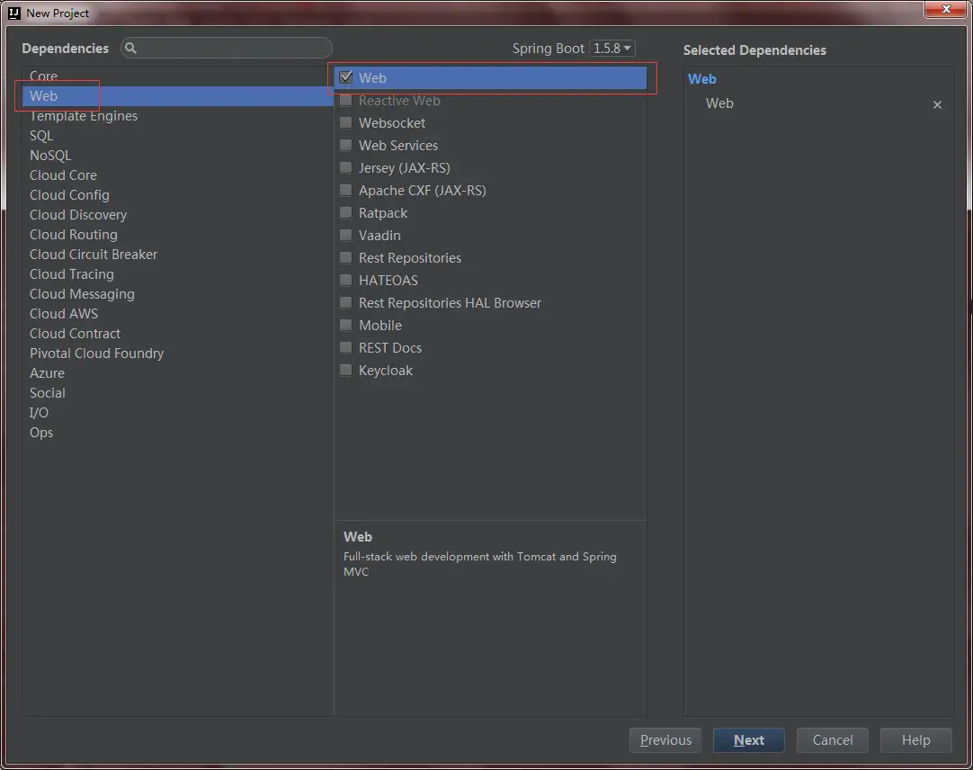The height and width of the screenshot is (770, 973).
Task: Click the search magnifier icon
Action: coord(131,49)
